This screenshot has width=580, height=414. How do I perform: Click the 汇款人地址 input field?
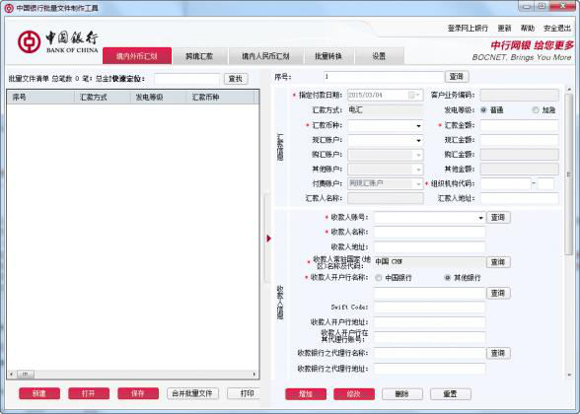pos(519,198)
